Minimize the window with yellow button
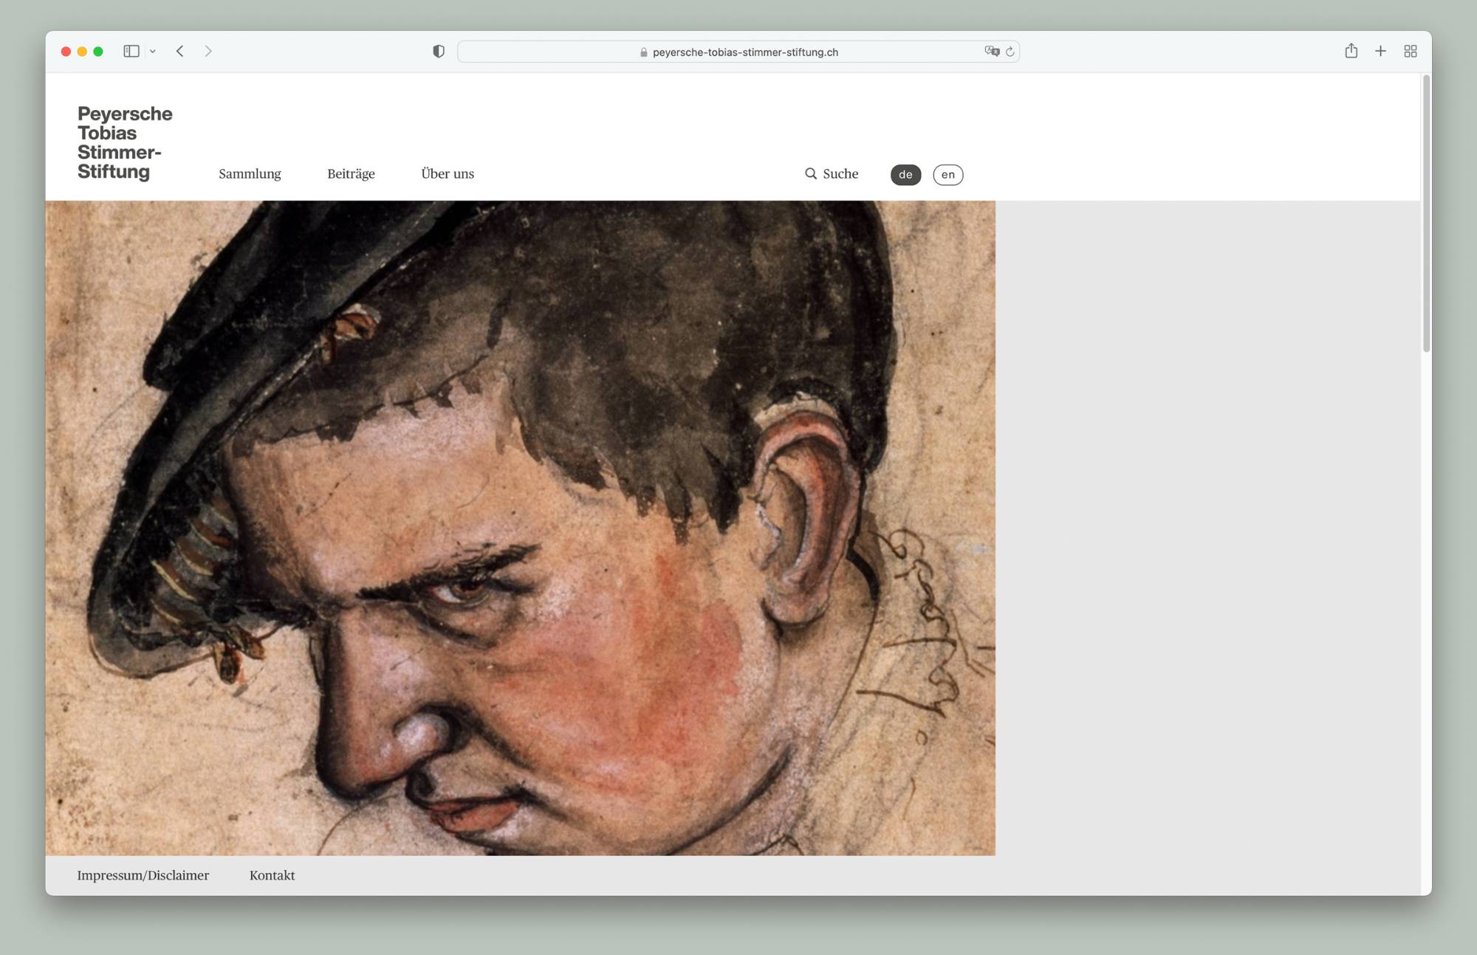This screenshot has height=955, width=1477. coord(82,51)
